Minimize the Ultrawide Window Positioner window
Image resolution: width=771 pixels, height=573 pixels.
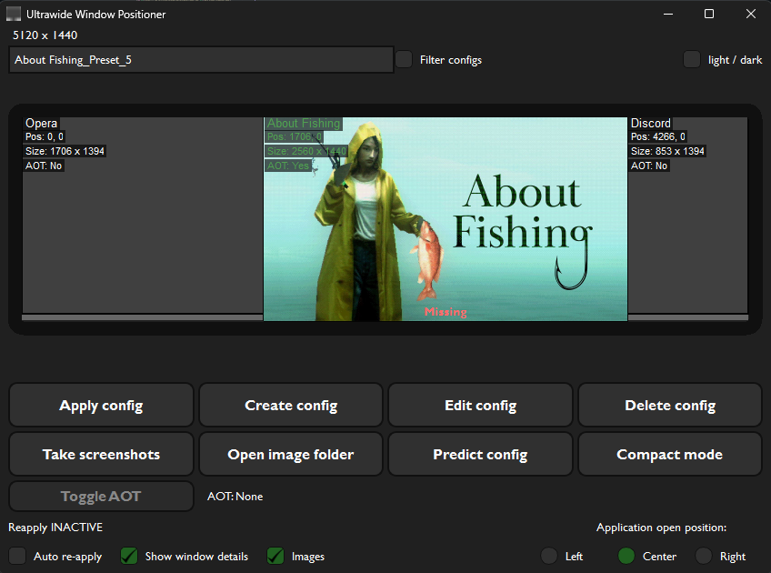667,14
